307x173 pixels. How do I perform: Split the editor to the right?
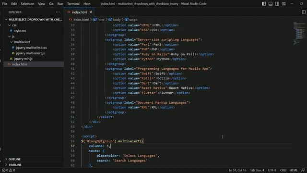pyautogui.click(x=304, y=12)
